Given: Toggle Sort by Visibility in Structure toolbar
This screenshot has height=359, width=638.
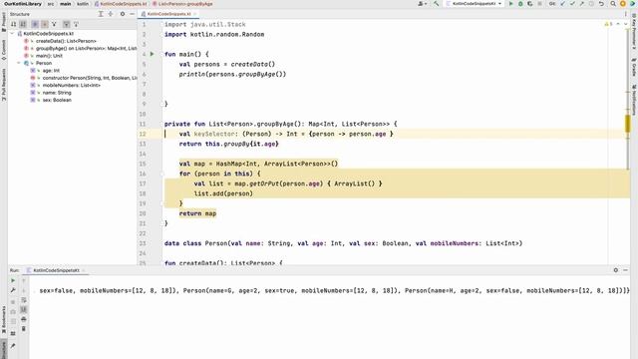Looking at the screenshot, I should 13,24.
